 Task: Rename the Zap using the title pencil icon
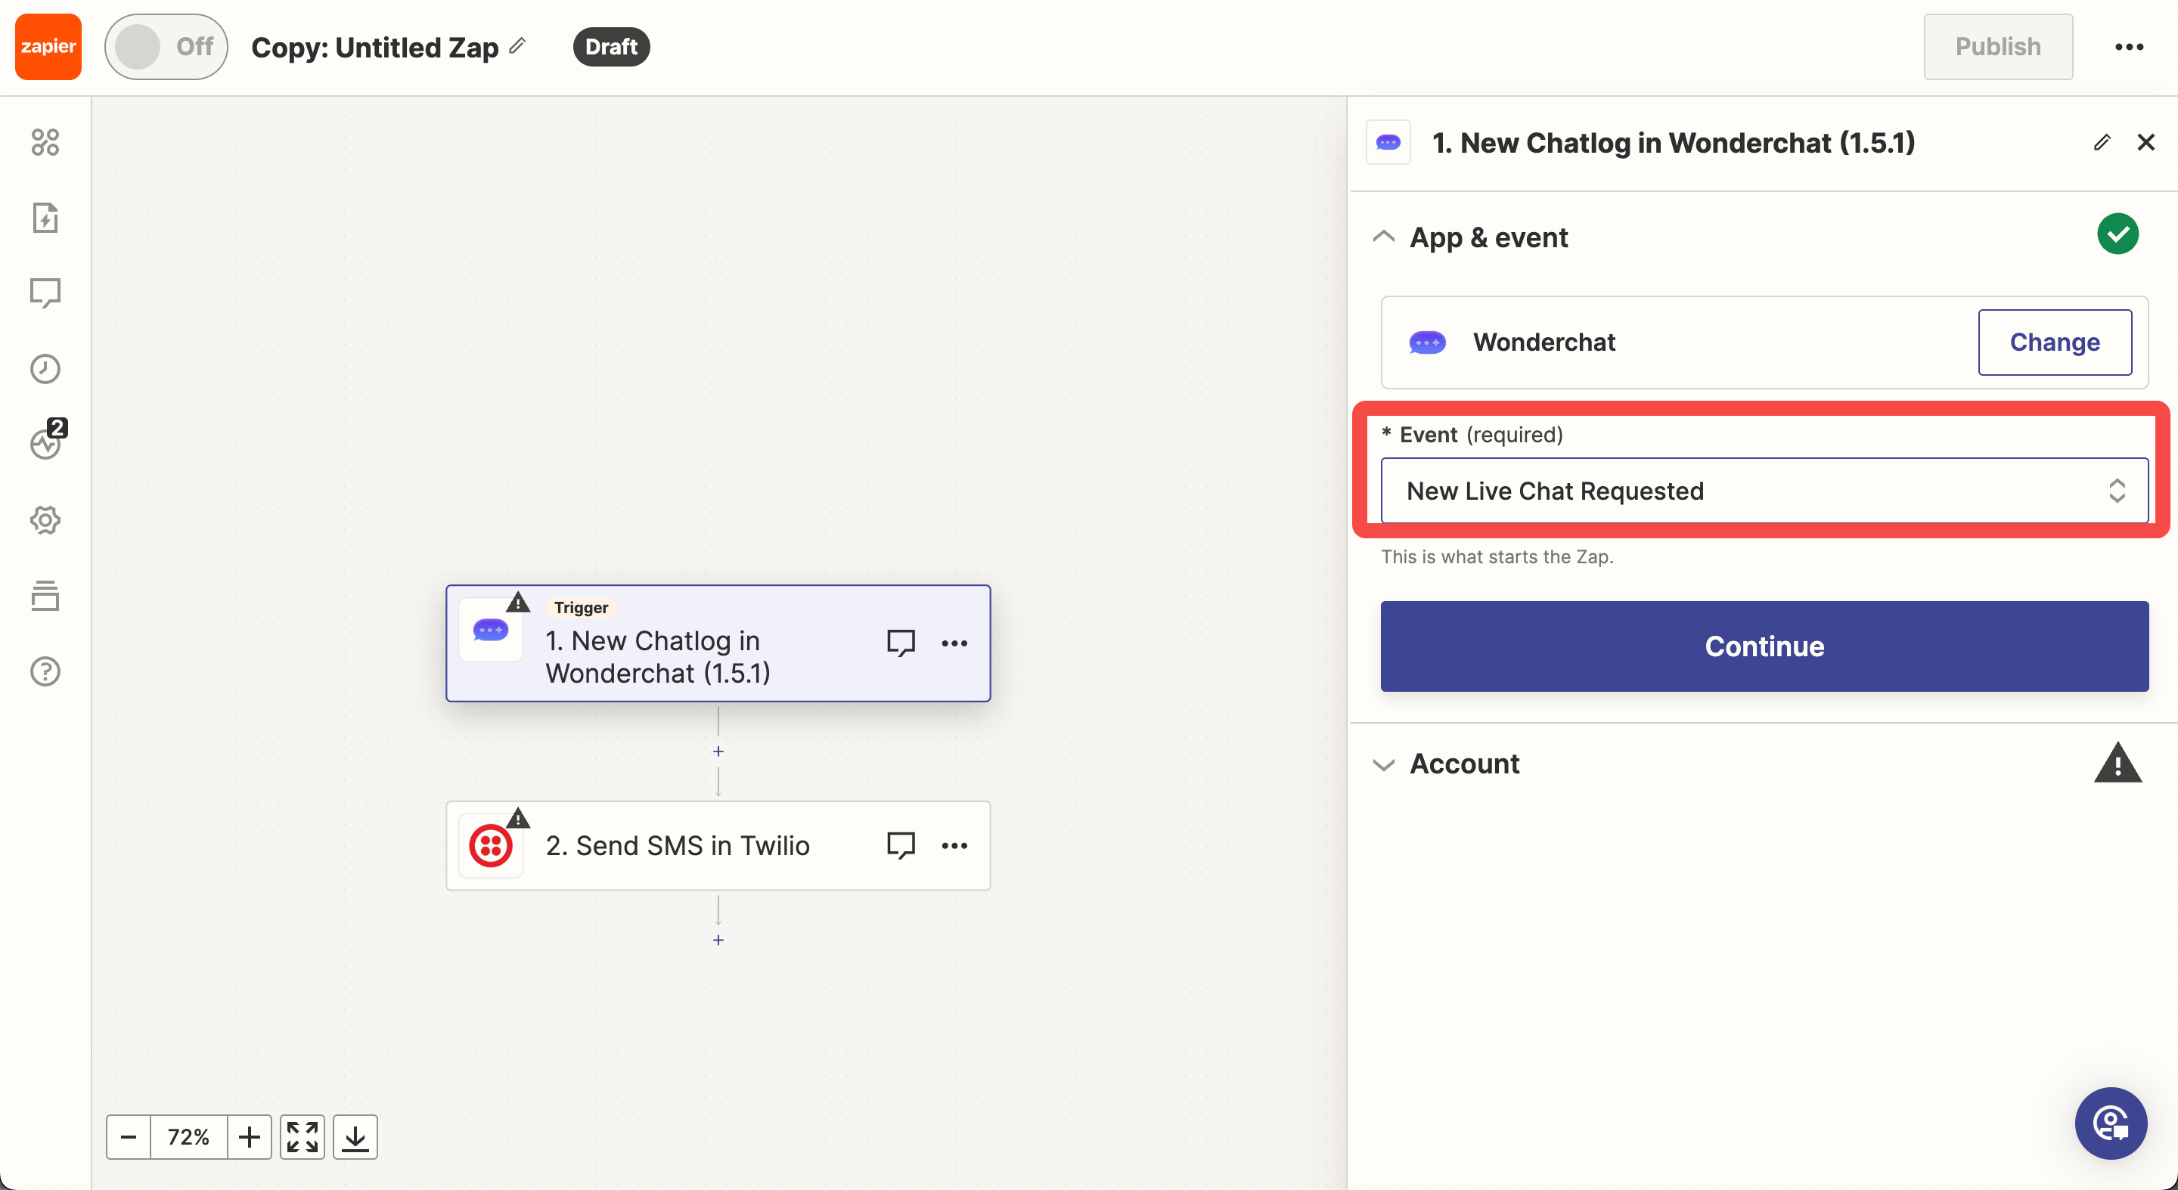point(517,45)
